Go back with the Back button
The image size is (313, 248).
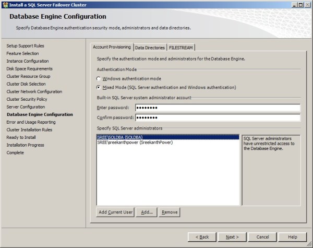point(202,237)
